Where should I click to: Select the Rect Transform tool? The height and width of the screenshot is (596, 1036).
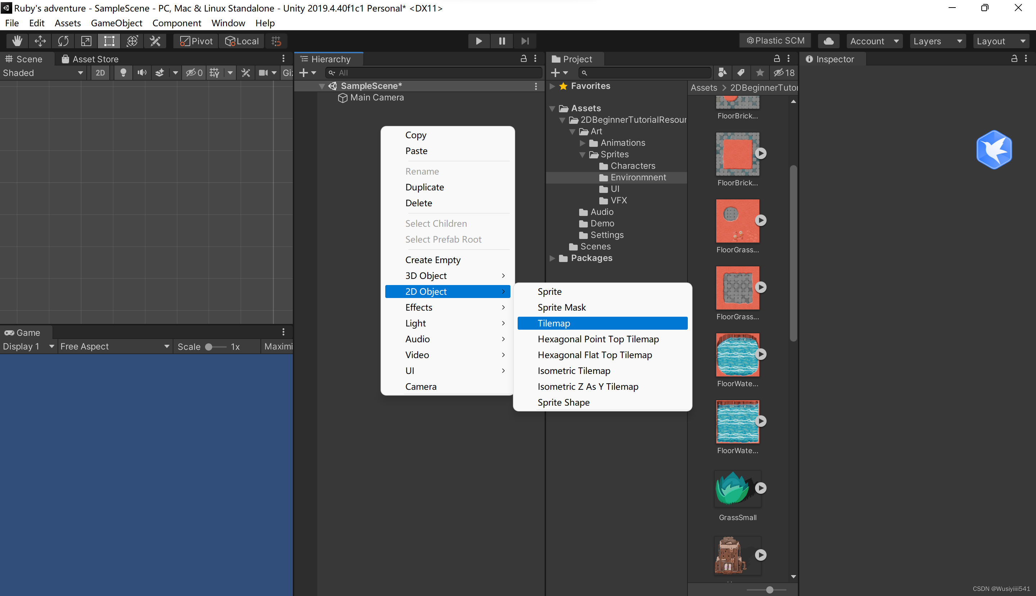(x=109, y=41)
